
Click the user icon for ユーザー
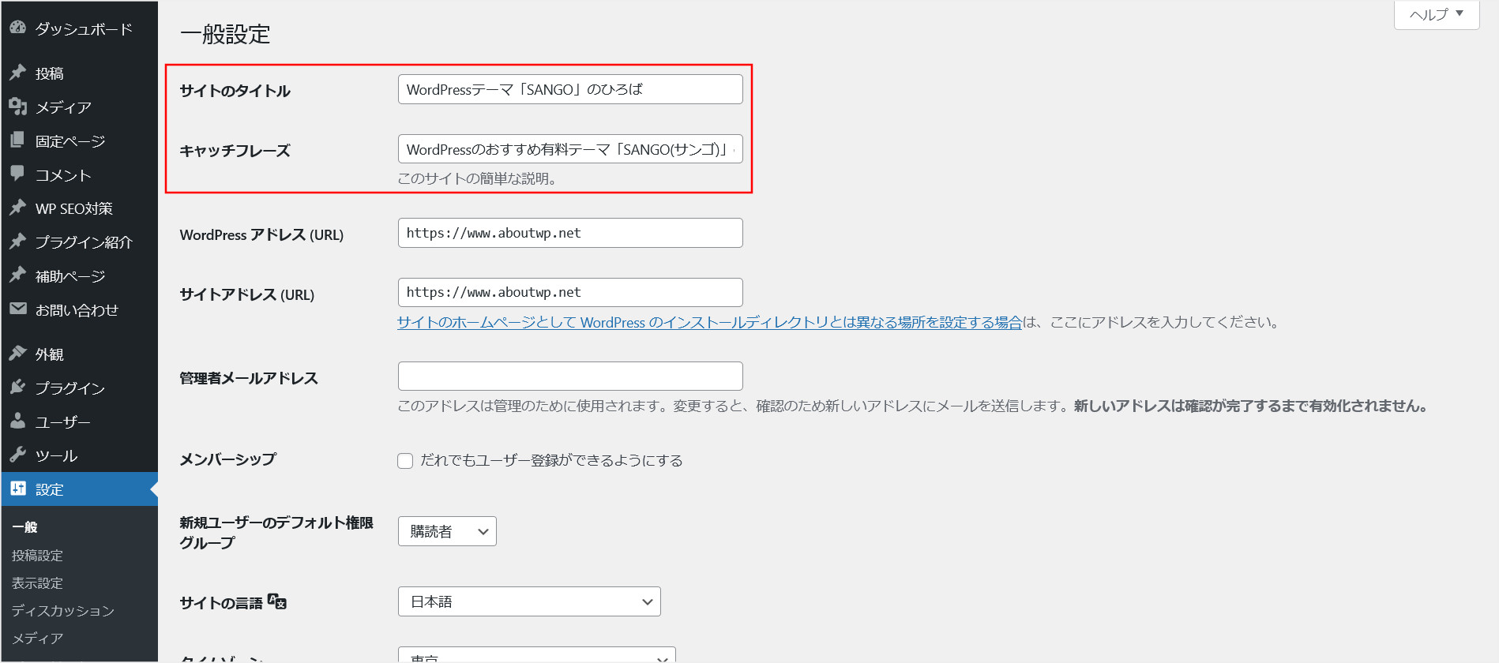[17, 421]
